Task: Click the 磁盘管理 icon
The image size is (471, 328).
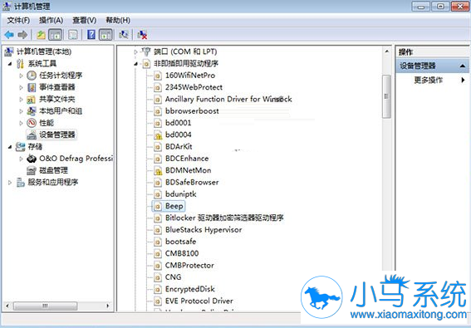Action: pos(32,170)
